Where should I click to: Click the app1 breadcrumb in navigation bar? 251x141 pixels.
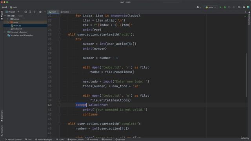(4, 7)
